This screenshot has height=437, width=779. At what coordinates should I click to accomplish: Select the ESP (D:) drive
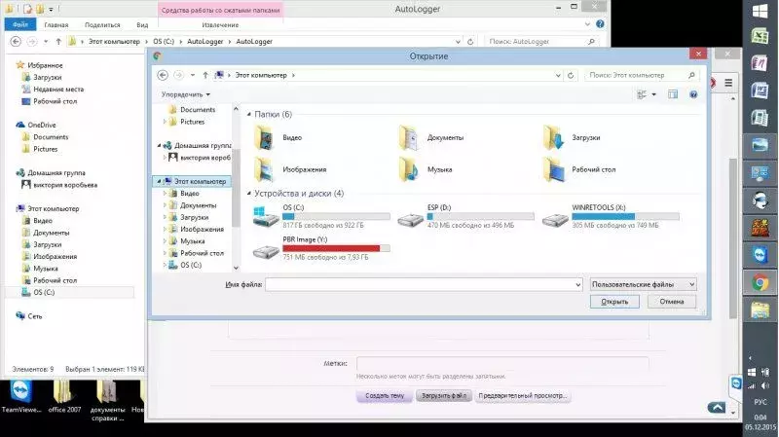(466, 216)
